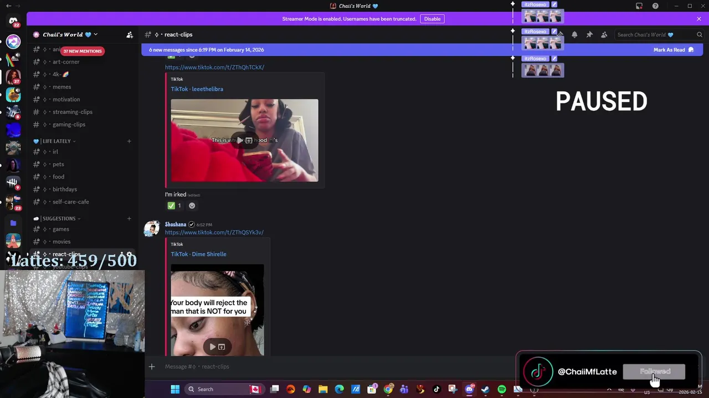Toggle the member list icon
This screenshot has height=398, width=709.
(x=604, y=34)
